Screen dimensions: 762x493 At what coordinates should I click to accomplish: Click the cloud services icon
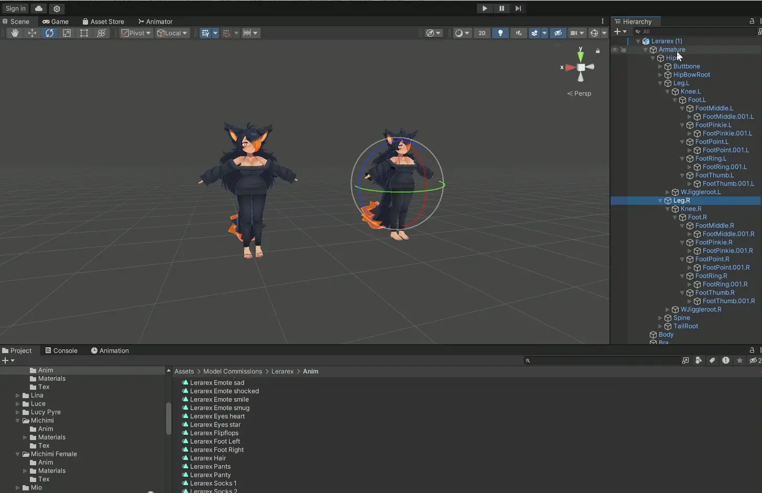39,8
